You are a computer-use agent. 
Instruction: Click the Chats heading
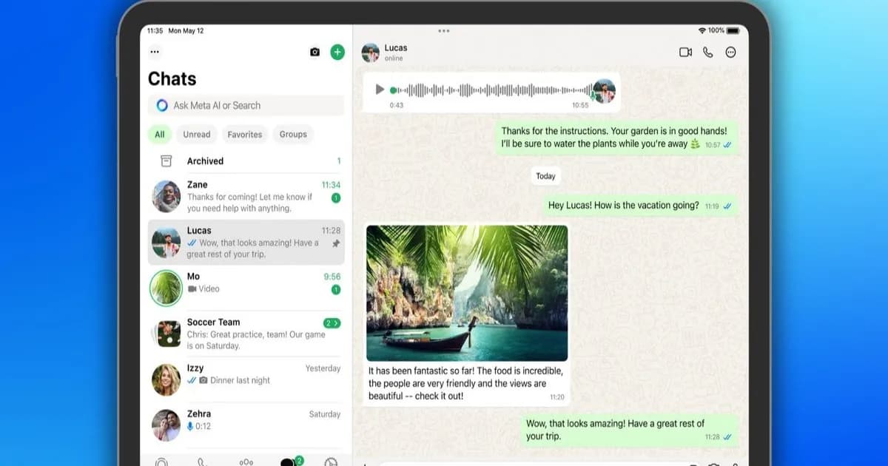point(172,79)
